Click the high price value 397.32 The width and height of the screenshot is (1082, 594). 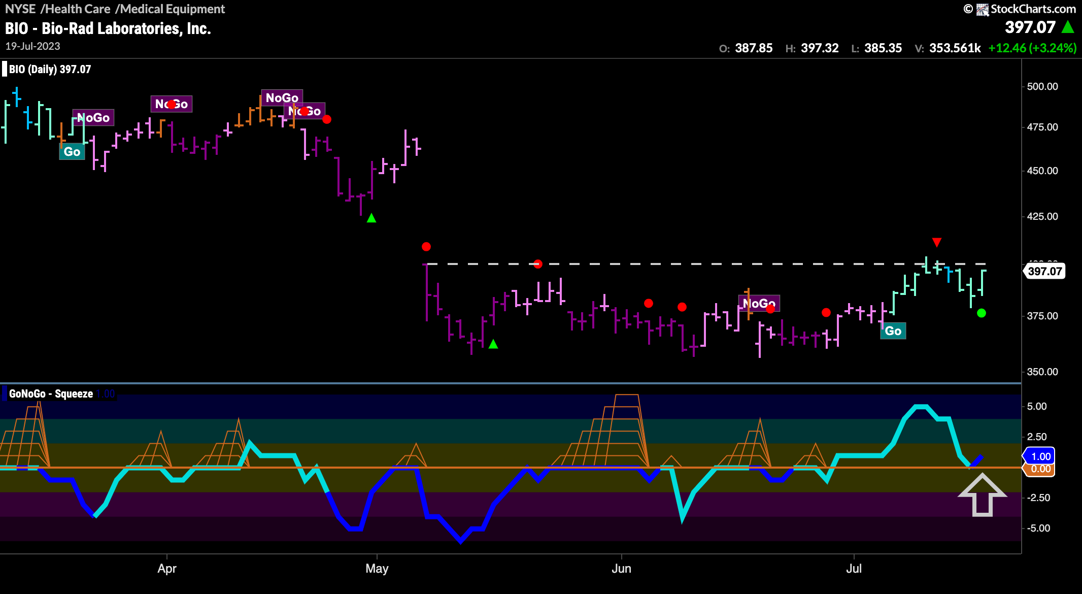tap(820, 48)
